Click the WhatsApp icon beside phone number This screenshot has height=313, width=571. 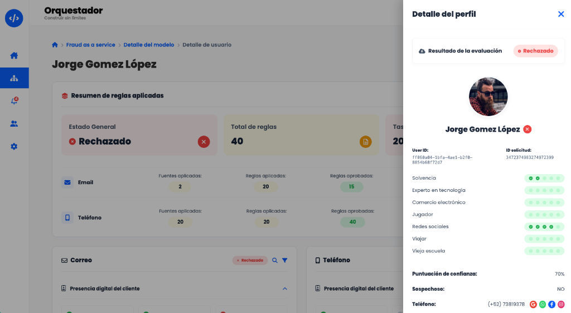click(x=542, y=304)
